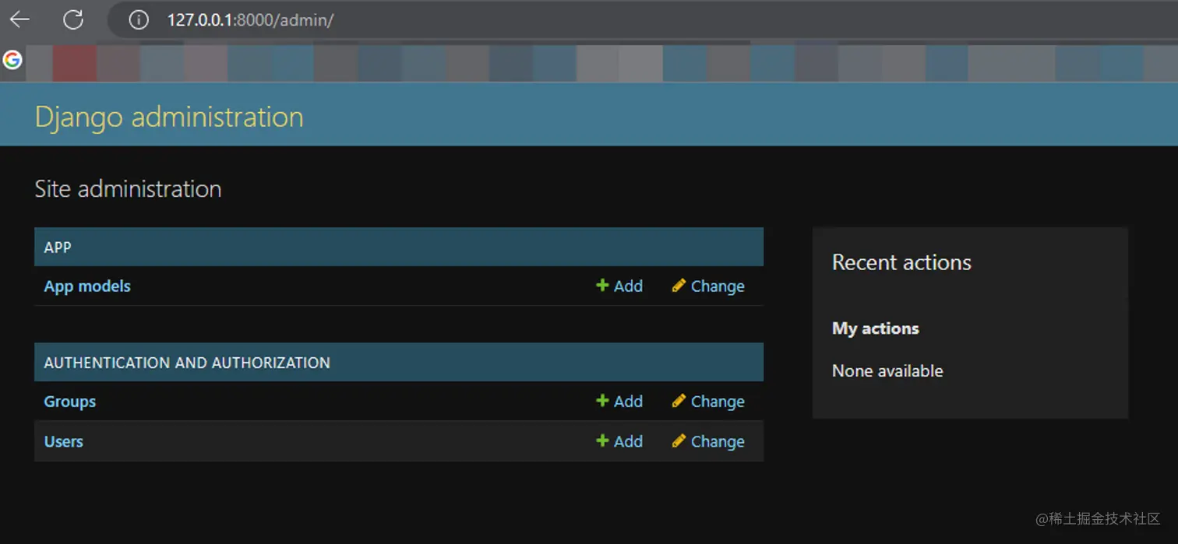Click pencil icon in Groups row

(x=679, y=401)
